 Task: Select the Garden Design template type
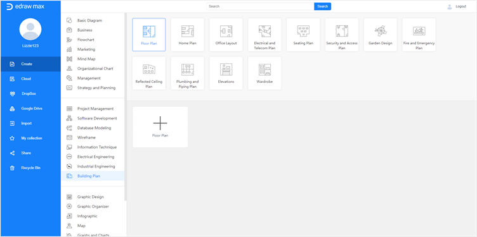(x=380, y=35)
